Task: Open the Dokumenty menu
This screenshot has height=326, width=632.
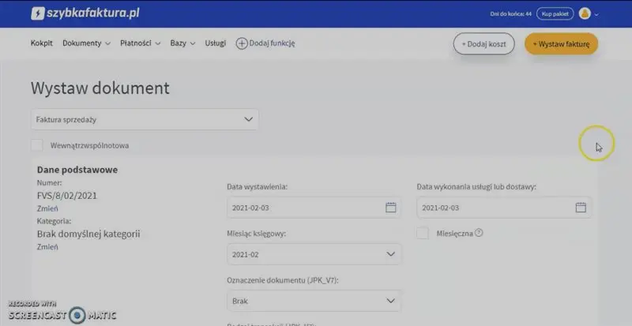Action: [x=85, y=43]
